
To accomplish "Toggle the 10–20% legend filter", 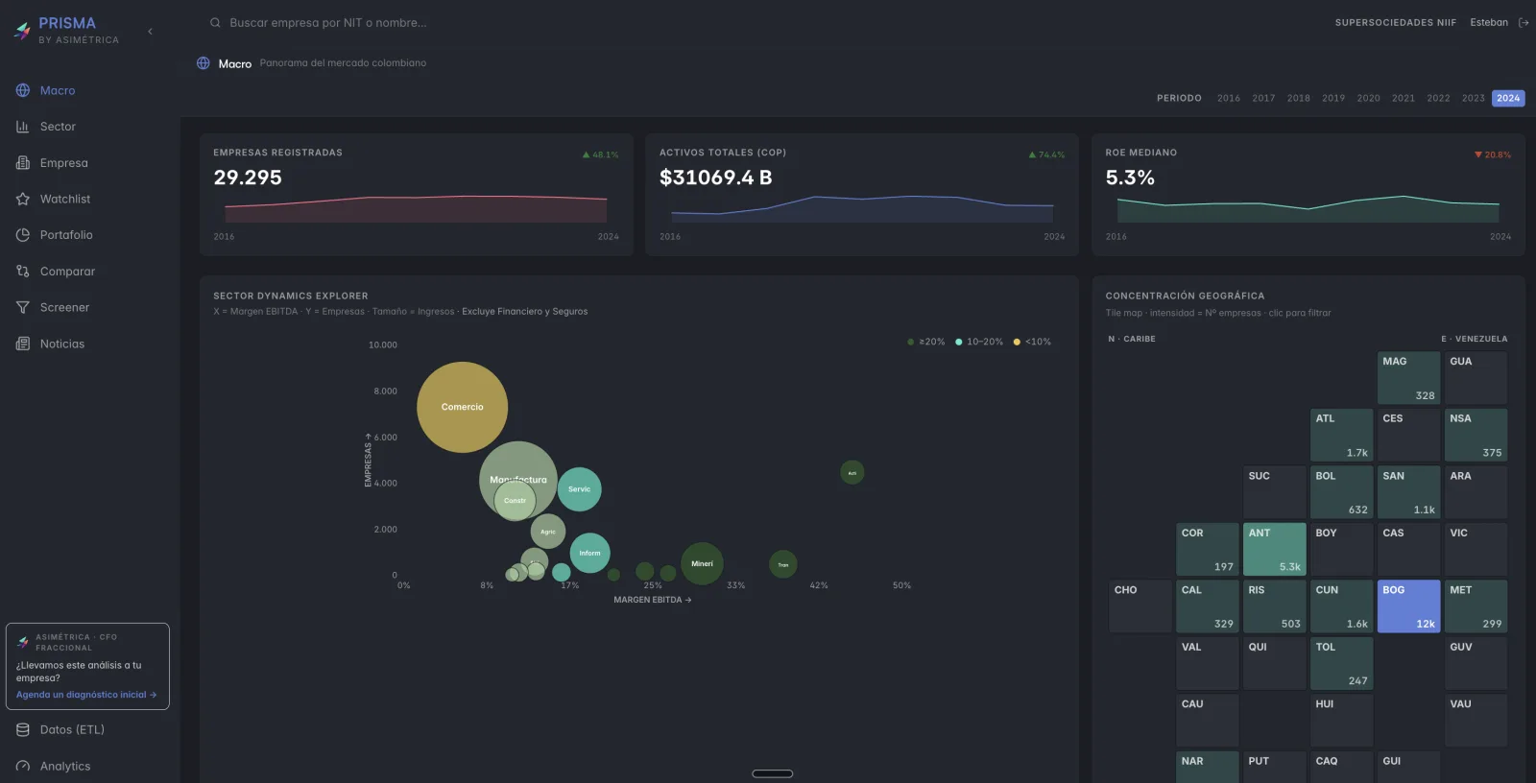I will [979, 342].
